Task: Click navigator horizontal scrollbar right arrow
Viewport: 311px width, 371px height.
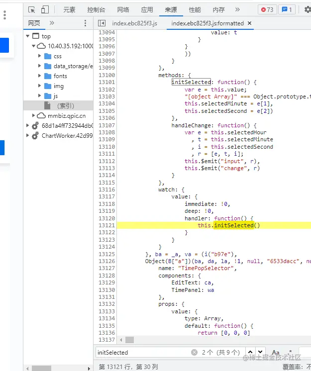Action: pos(89,369)
